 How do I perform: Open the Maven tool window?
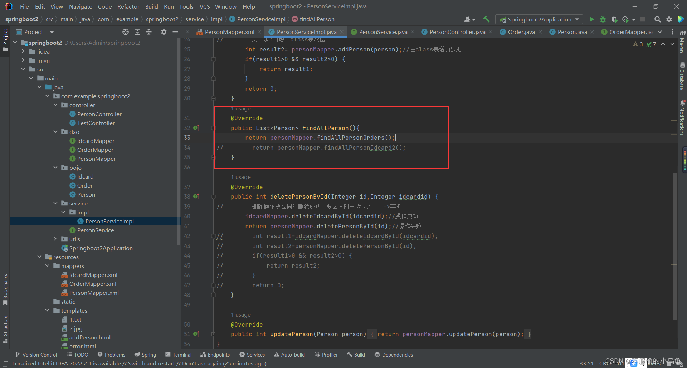point(682,42)
